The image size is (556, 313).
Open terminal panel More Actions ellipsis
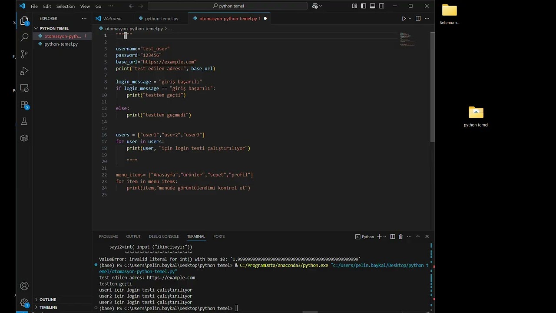click(x=409, y=236)
